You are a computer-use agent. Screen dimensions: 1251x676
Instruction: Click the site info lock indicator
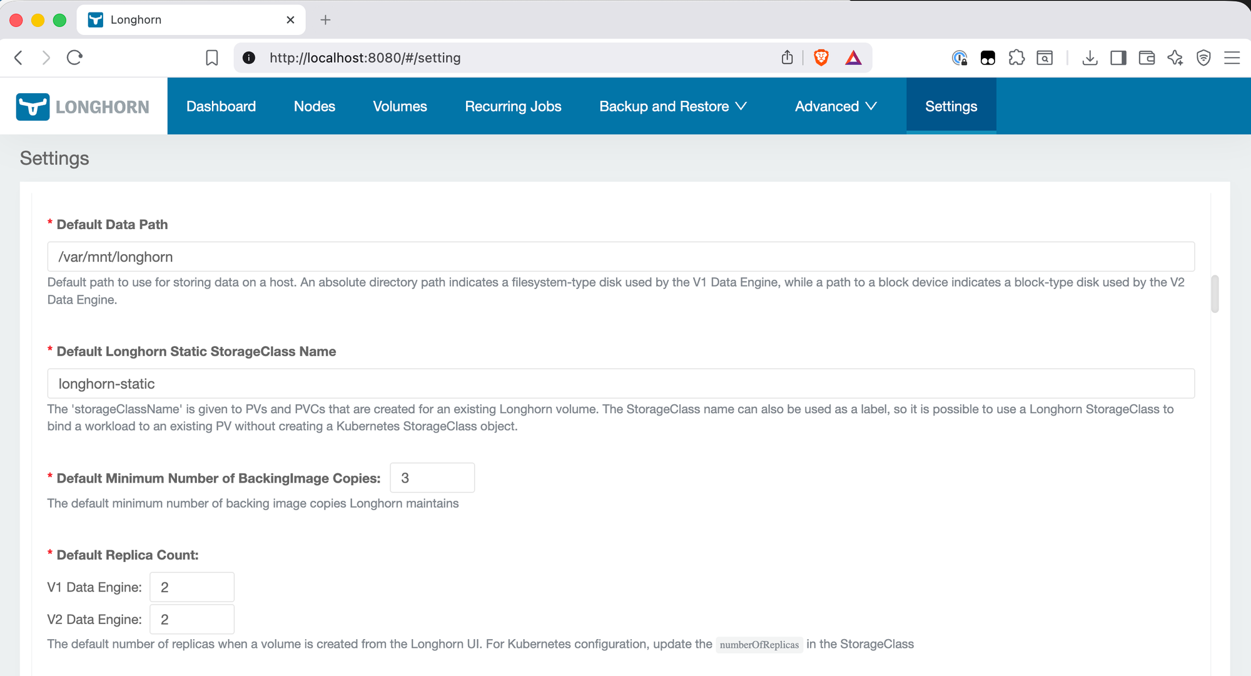pyautogui.click(x=248, y=58)
